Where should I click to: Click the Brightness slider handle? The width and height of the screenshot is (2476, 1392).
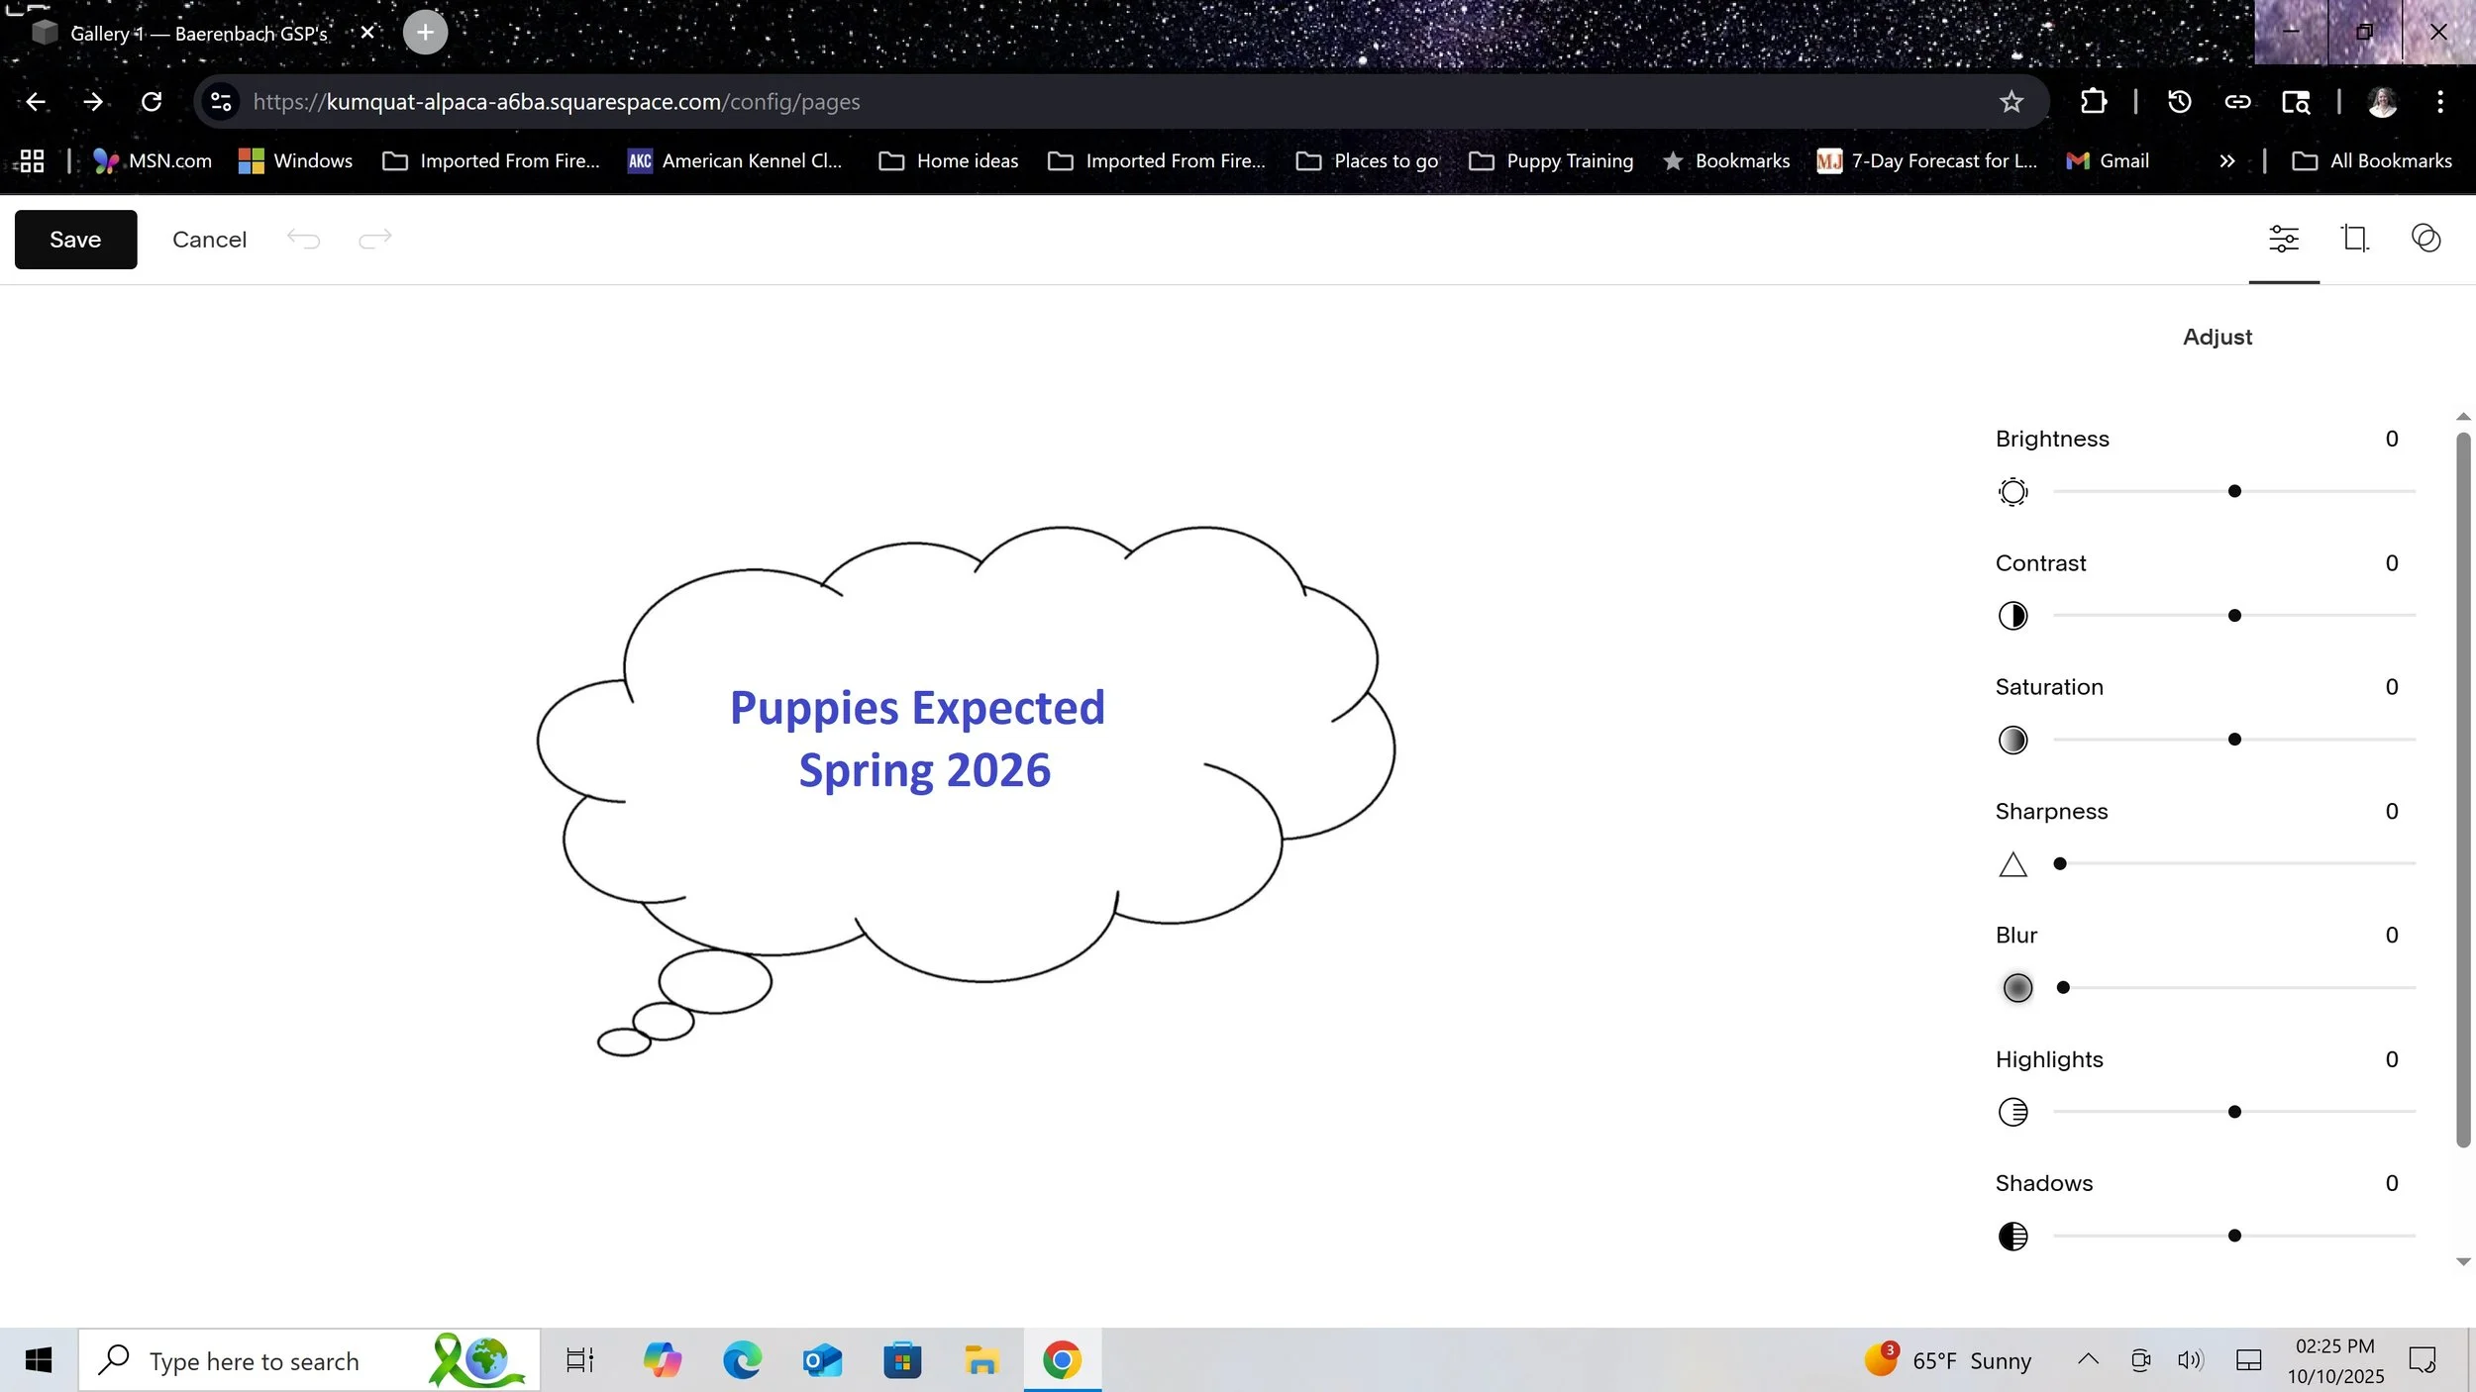click(2234, 492)
